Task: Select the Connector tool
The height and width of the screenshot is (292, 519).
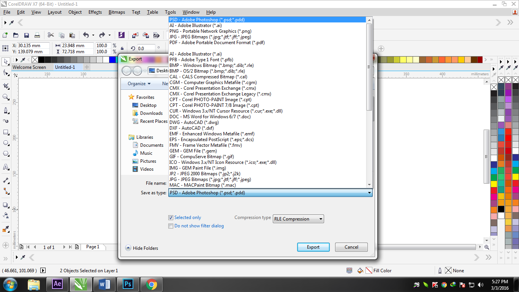Action: pyautogui.click(x=6, y=191)
